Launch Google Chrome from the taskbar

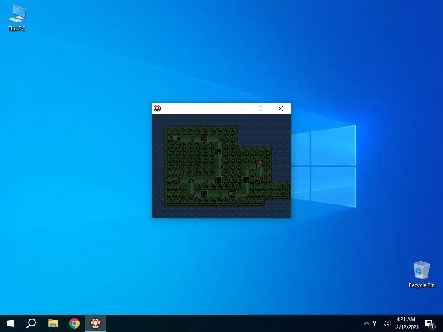(x=74, y=323)
